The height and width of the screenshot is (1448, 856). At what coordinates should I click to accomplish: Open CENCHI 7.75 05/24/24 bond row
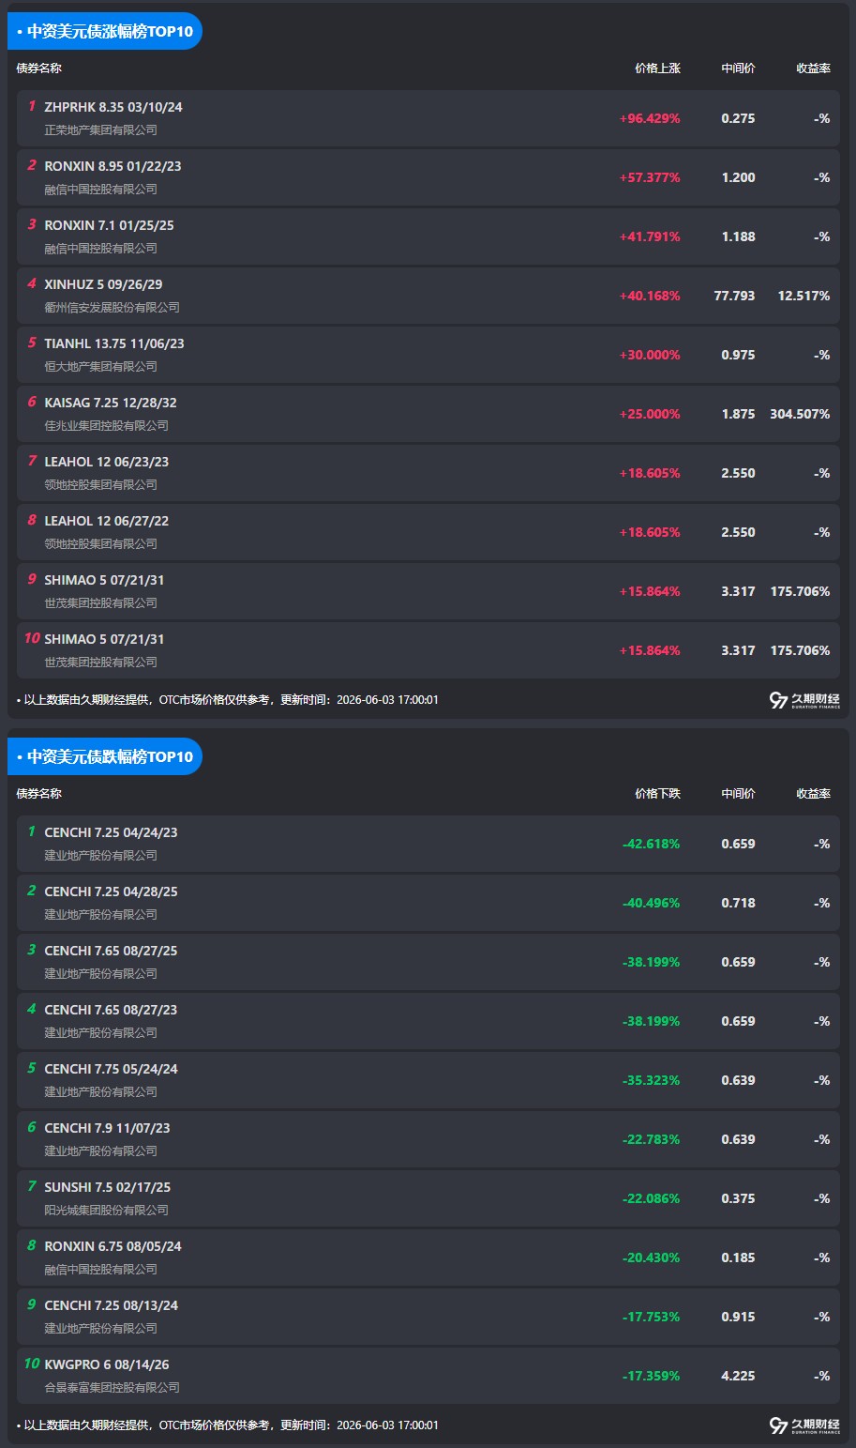pyautogui.click(x=428, y=1080)
